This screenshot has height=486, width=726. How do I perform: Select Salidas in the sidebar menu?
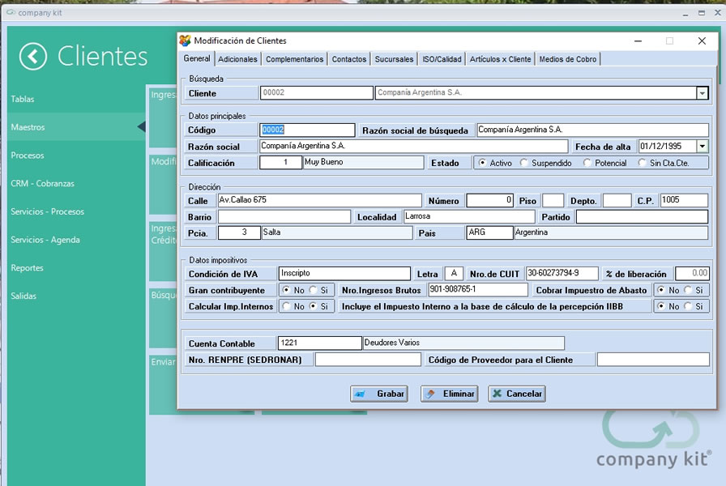[x=23, y=296]
